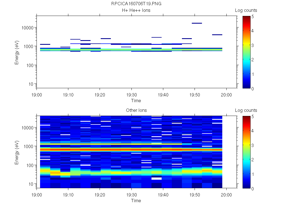The height and width of the screenshot is (211, 281).
Task: Click the 'Time' label under the Other Ions plot
Action: pos(136,201)
